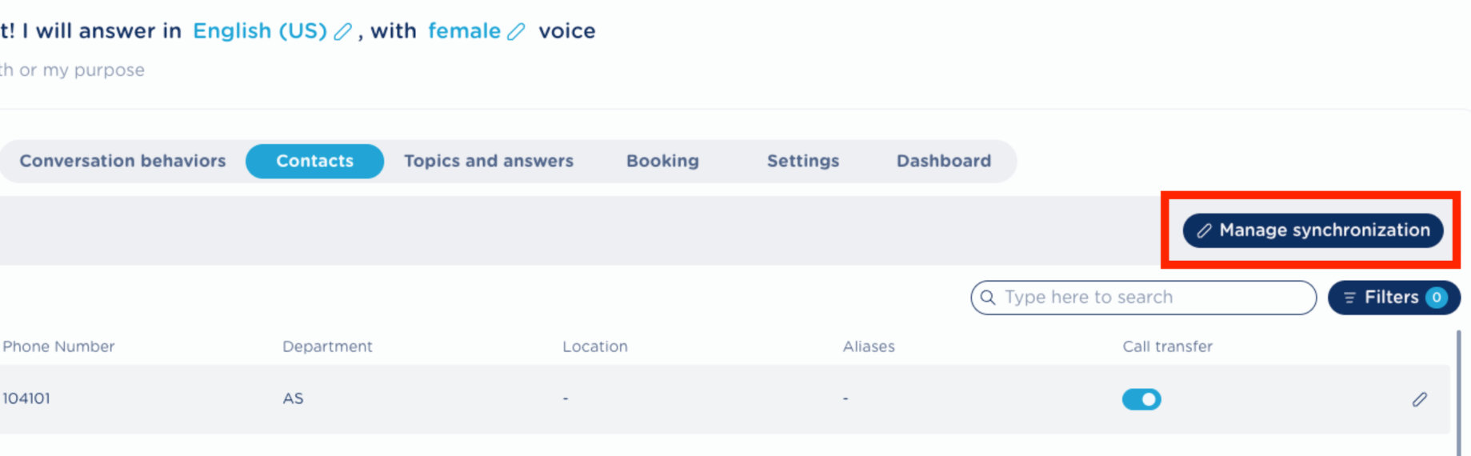
Task: Click the magnifier icon in the search box
Action: pos(988,298)
